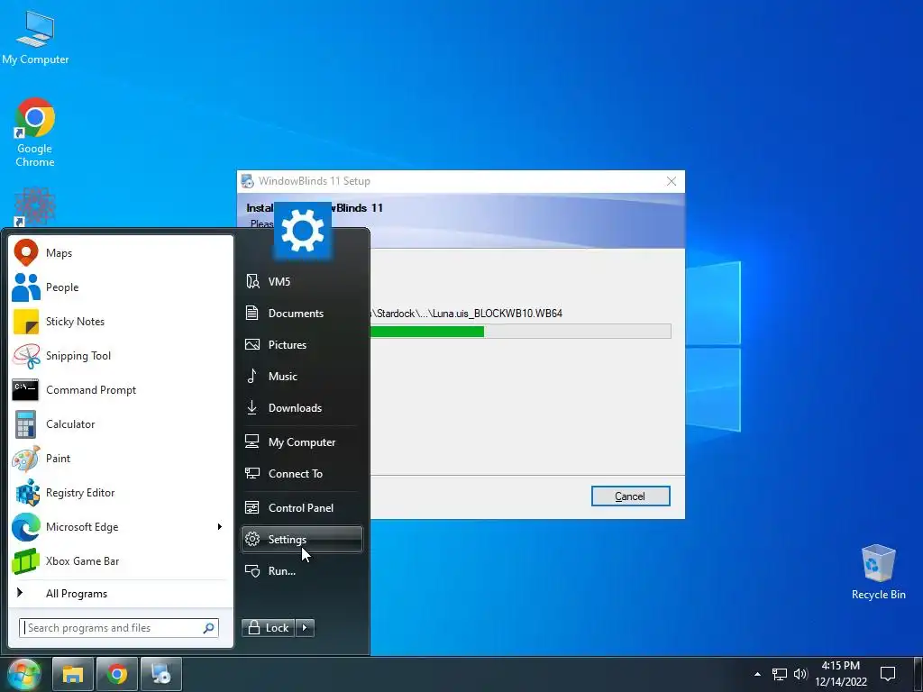The height and width of the screenshot is (692, 923).
Task: Click the clock showing 4:15 PM
Action: 841,674
